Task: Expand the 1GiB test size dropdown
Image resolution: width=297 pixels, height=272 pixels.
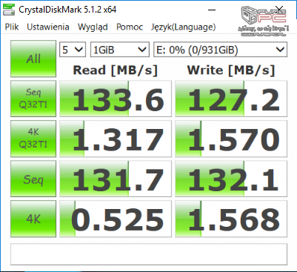Action: (120, 50)
